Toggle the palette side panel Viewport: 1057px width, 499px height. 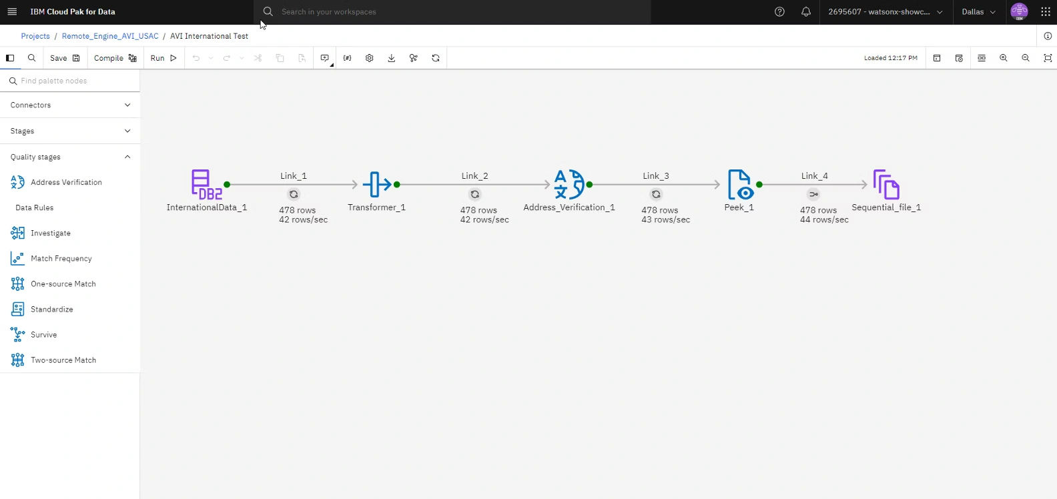[x=10, y=58]
